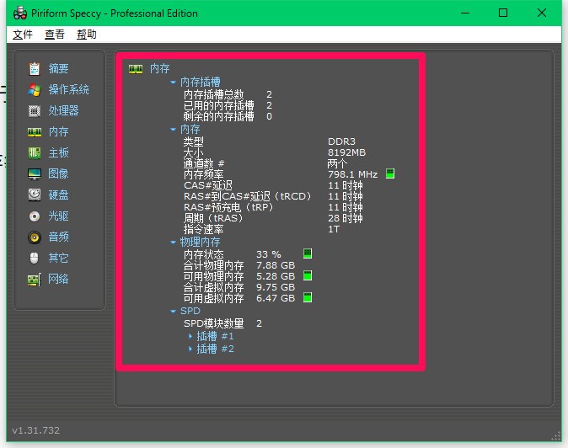Click the 周期（tRAS）label

pyautogui.click(x=213, y=218)
